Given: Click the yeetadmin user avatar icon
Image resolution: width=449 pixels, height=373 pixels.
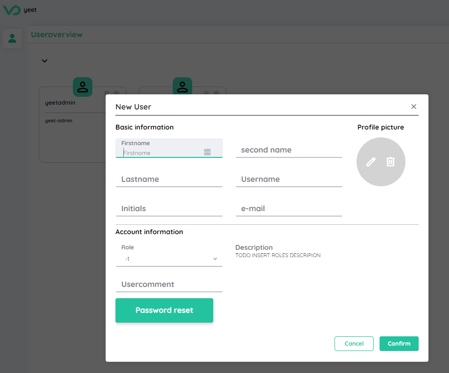Looking at the screenshot, I should (83, 87).
